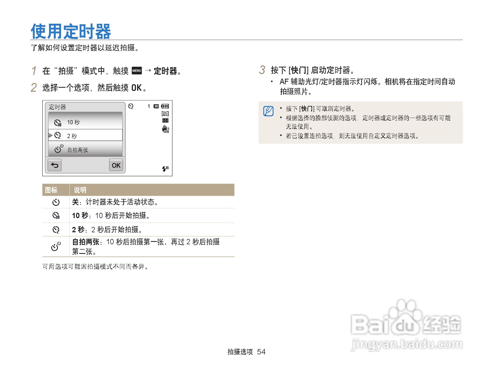
Task: Click step 2 text 选择一个选项
Action: [x=94, y=87]
